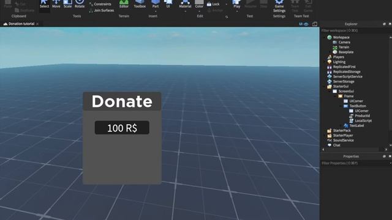Click the ProductId value icon
This screenshot has height=220, width=392.
click(351, 116)
